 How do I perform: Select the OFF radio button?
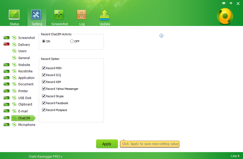pos(72,41)
